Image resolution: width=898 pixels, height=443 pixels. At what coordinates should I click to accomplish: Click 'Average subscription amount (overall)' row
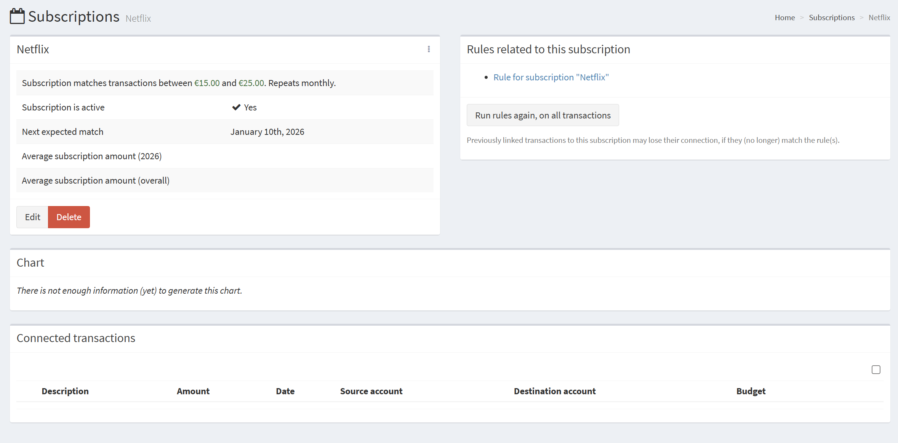coord(225,181)
